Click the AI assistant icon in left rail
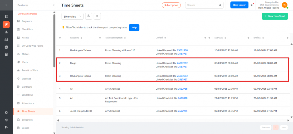Image resolution: width=293 pixels, height=134 pixels. pyautogui.click(x=6, y=47)
